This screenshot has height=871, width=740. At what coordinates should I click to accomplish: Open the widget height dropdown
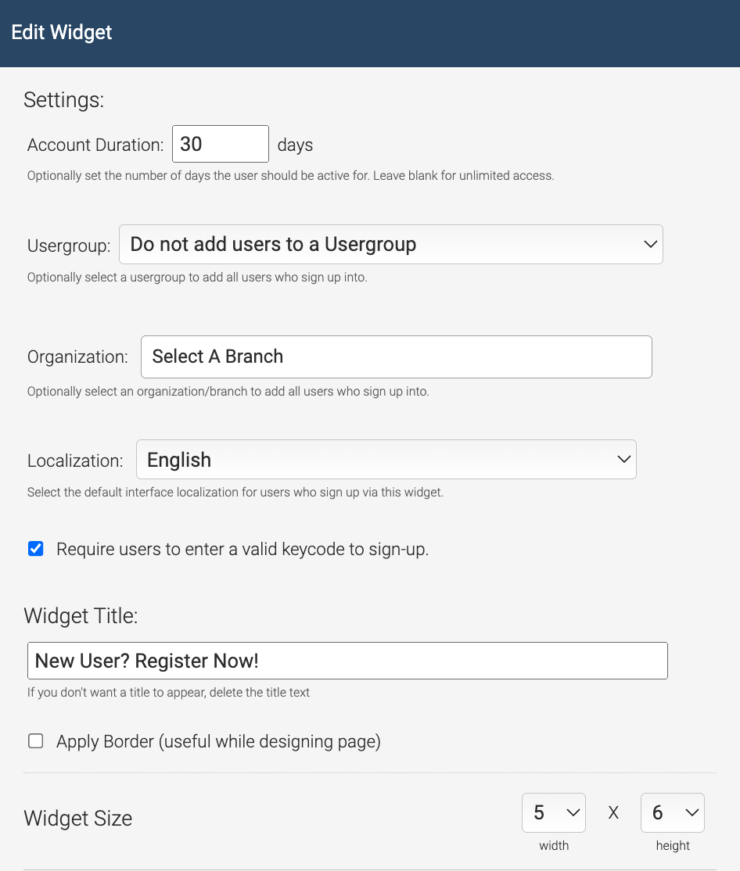(x=672, y=812)
